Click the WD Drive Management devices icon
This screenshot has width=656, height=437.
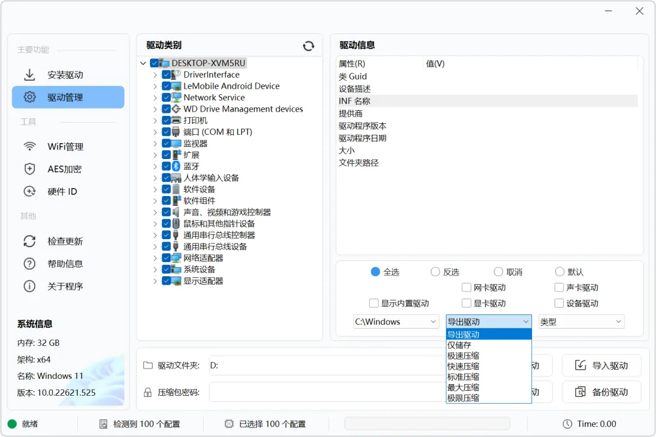176,109
